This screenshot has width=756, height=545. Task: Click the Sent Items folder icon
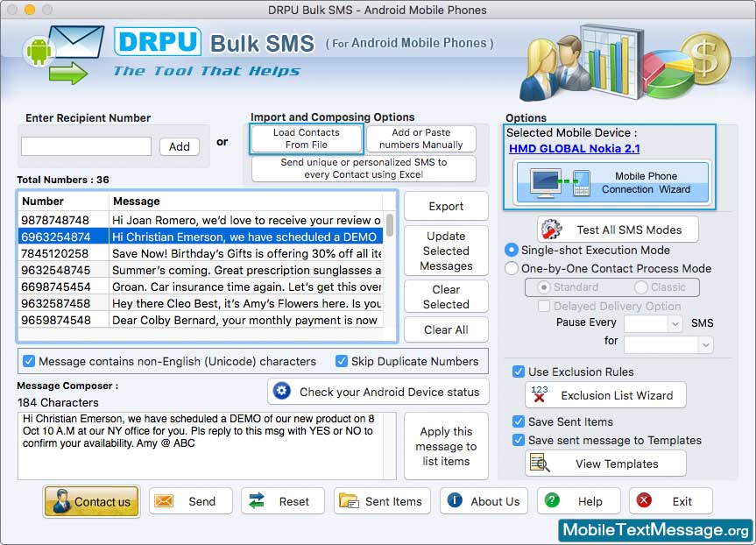pyautogui.click(x=348, y=501)
